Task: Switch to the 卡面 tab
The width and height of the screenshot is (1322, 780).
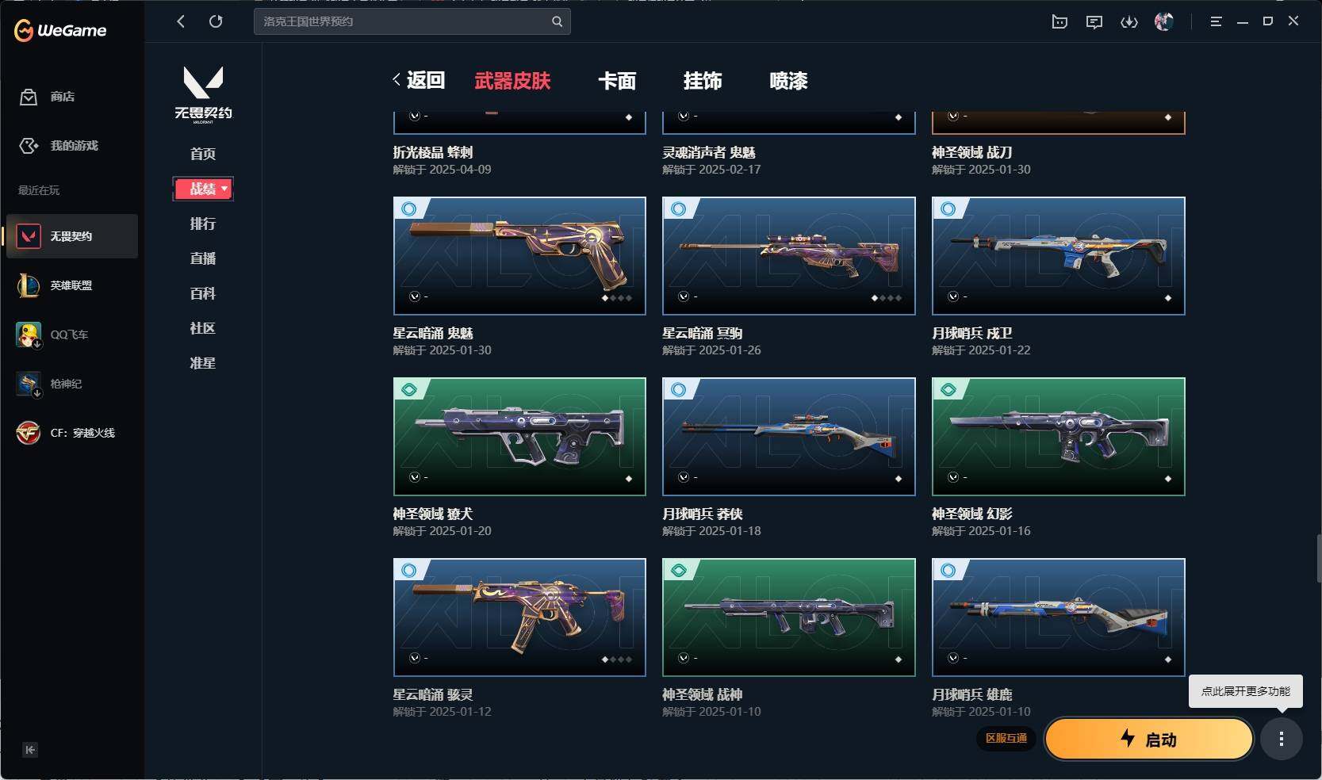Action: pos(617,81)
